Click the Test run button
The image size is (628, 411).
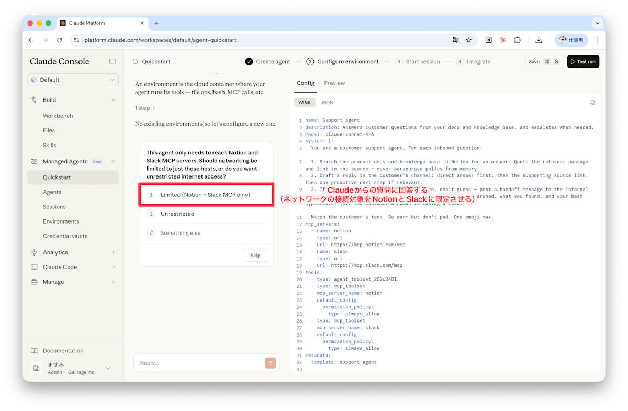[x=583, y=61]
